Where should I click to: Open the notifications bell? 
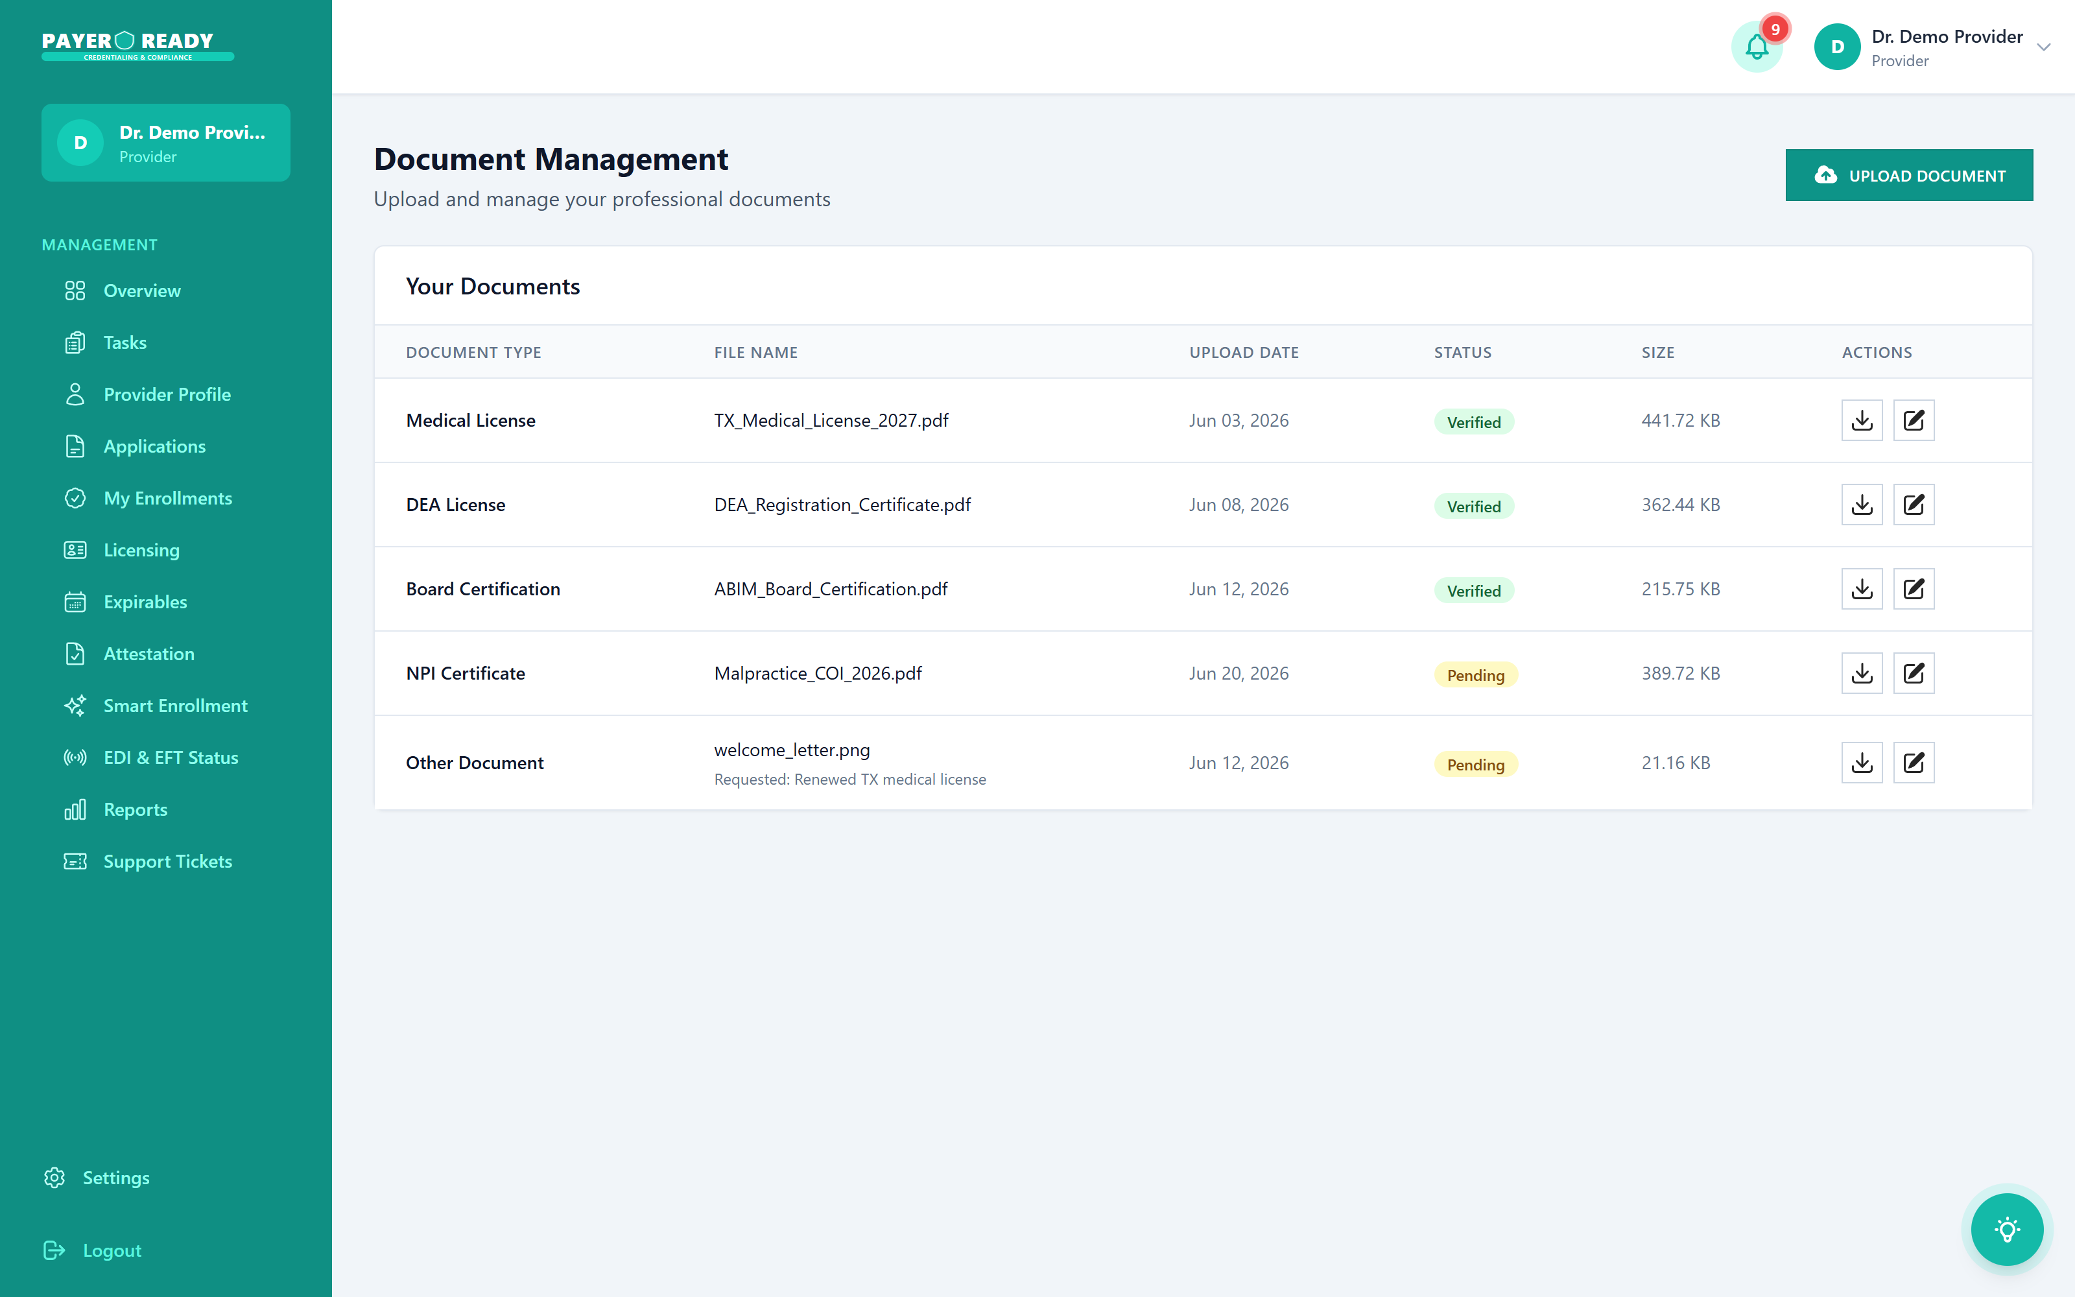click(x=1757, y=47)
